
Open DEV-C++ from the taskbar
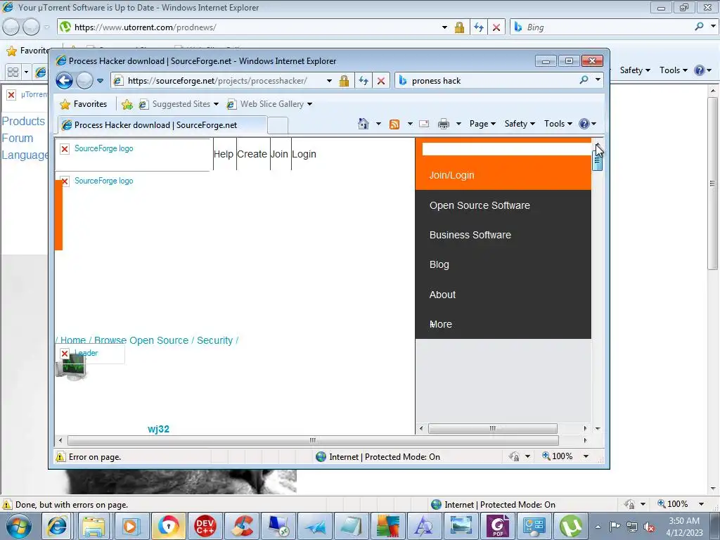pyautogui.click(x=205, y=526)
